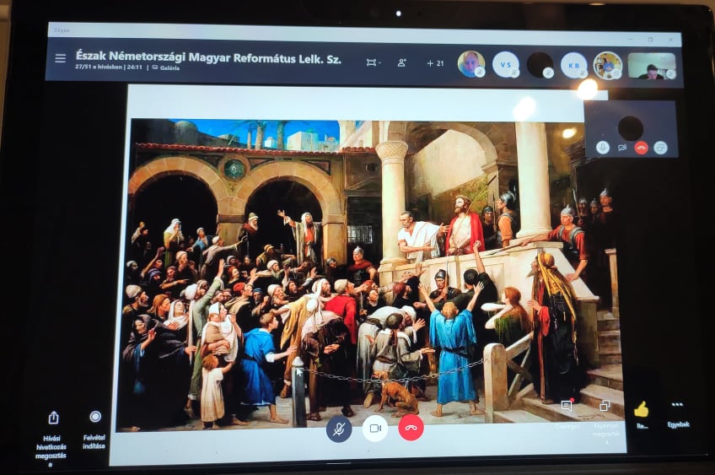Select the first participant's photo avatar

pos(471,64)
